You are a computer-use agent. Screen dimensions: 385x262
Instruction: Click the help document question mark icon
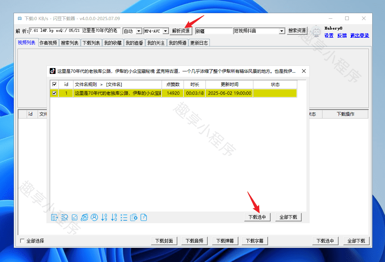click(x=144, y=217)
